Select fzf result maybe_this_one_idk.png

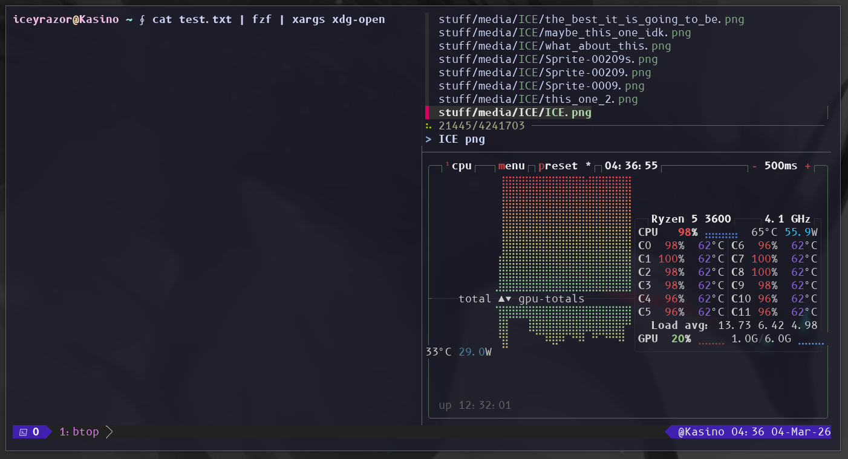565,33
